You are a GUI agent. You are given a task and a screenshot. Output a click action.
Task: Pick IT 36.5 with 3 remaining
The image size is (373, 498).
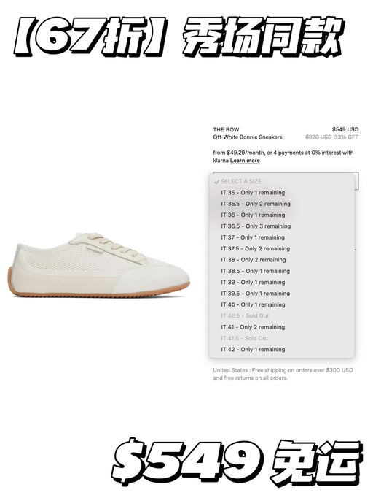coord(282,226)
